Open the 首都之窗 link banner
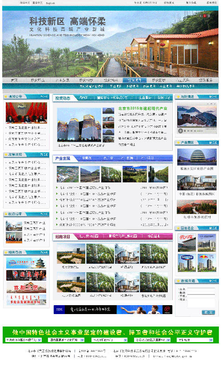Screen dimensions: 222x367 (x=26, y=287)
